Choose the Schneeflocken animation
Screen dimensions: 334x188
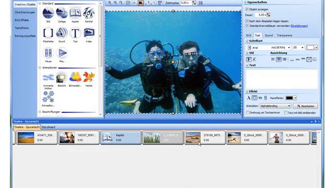[x=48, y=97]
